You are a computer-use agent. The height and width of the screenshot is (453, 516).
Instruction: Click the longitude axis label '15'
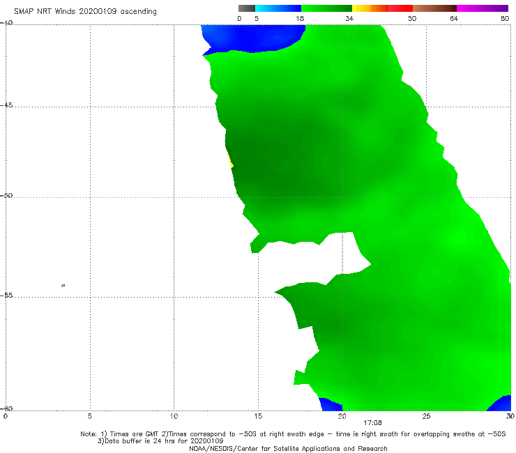click(x=258, y=416)
